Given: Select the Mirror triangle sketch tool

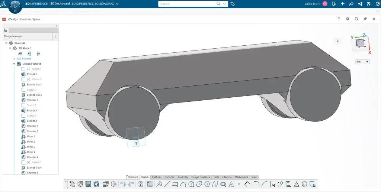Looking at the screenshot, I should pos(297,184).
